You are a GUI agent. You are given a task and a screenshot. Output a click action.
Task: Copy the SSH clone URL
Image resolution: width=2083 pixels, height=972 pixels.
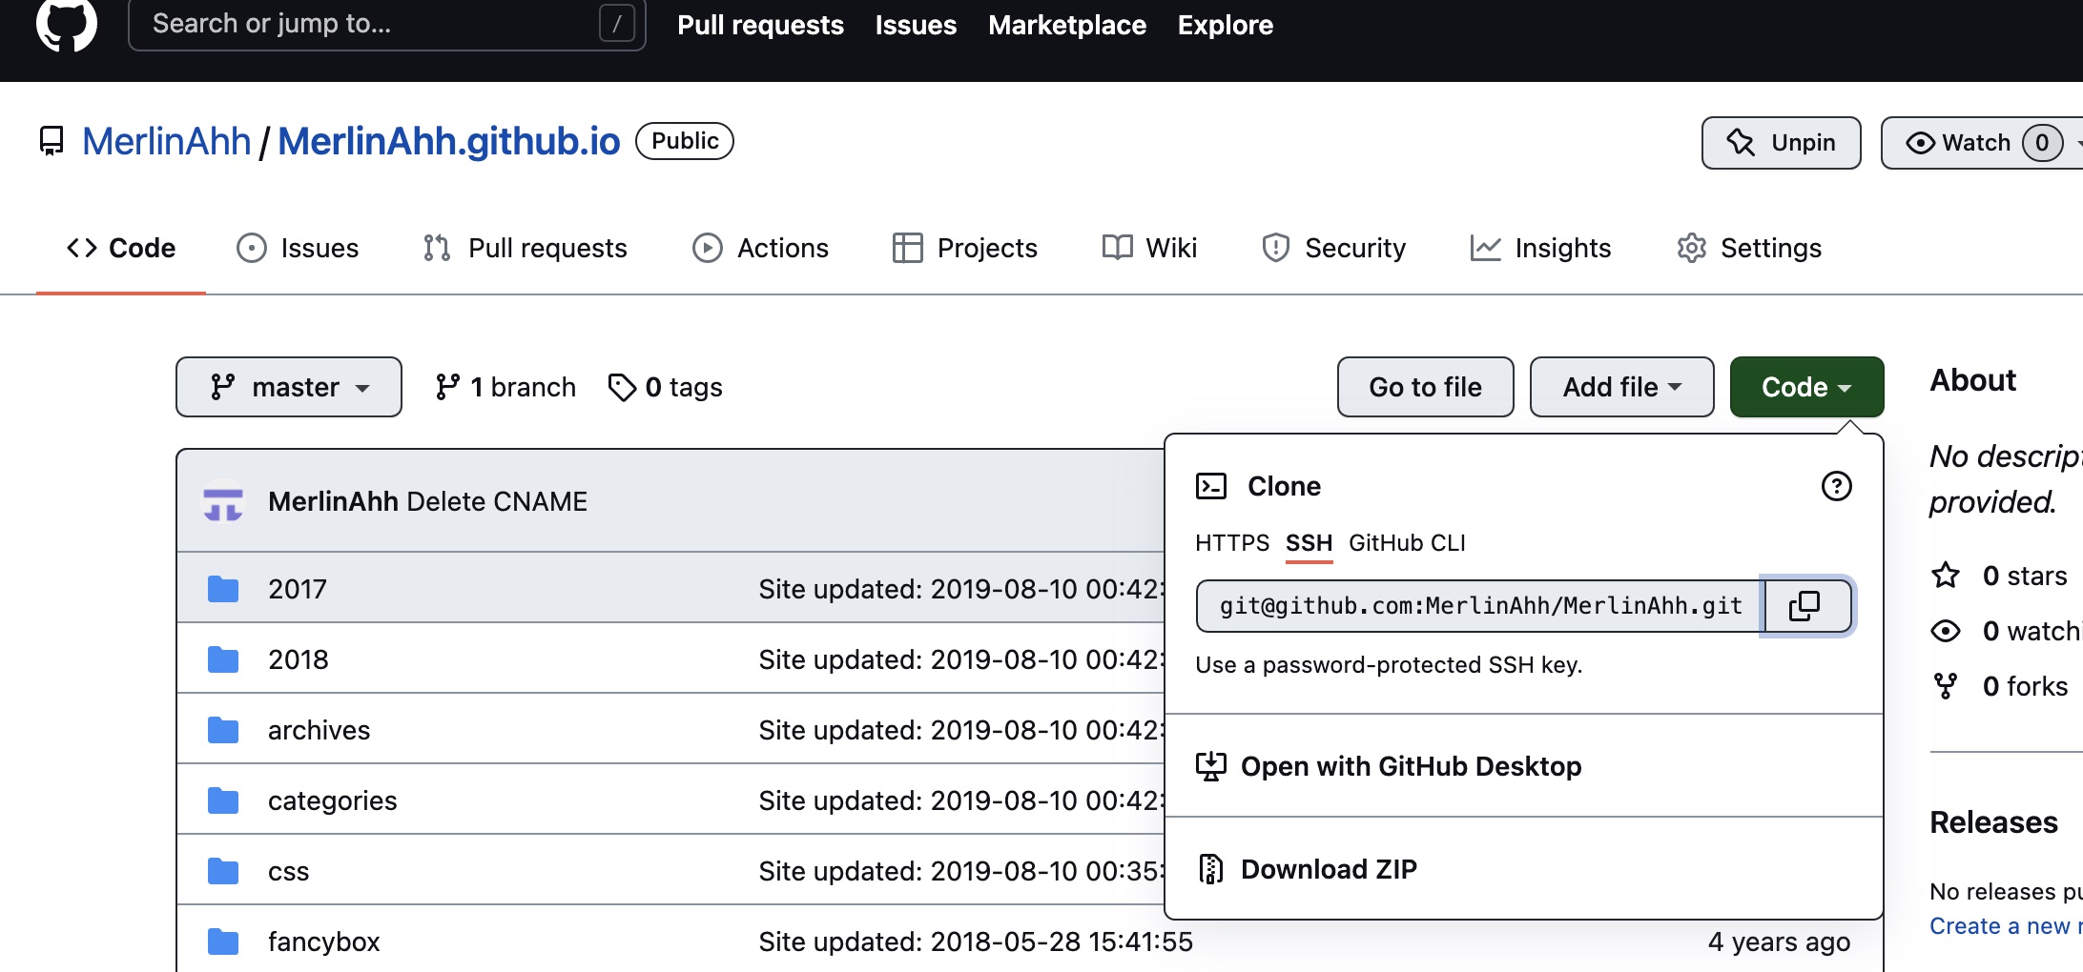point(1805,606)
